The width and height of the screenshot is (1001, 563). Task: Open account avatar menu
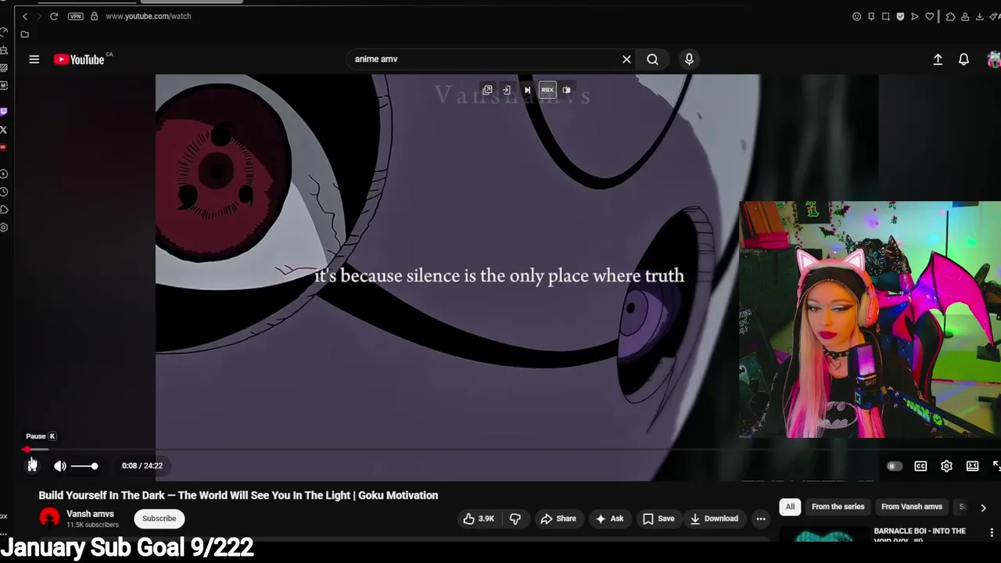(x=994, y=59)
